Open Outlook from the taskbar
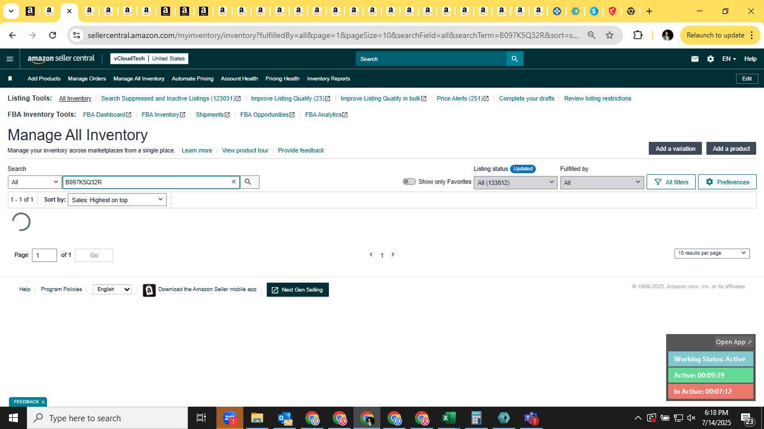The width and height of the screenshot is (764, 429). click(285, 418)
